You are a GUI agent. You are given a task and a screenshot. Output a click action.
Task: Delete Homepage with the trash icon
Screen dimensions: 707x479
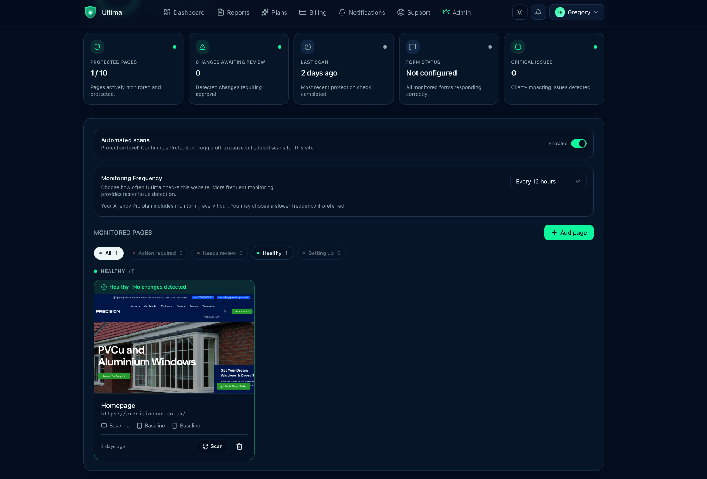point(239,446)
